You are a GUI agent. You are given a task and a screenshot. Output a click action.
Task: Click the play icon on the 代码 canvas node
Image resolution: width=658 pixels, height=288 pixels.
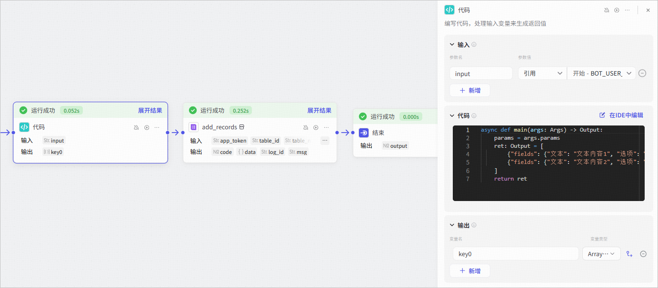(147, 127)
